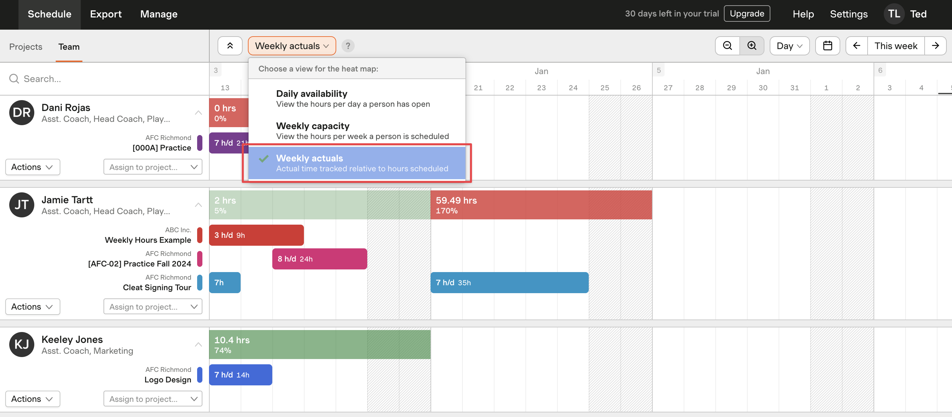Click Dani Rojas DR avatar

22,112
